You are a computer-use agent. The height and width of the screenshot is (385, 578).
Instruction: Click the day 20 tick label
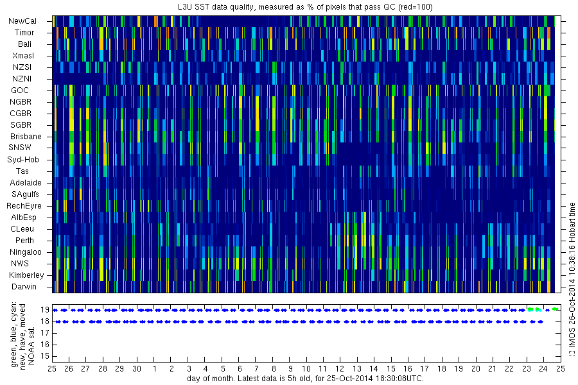(x=475, y=369)
